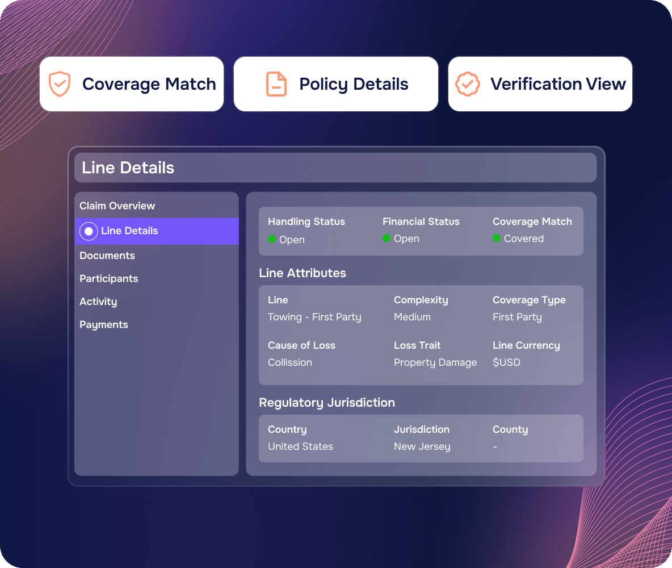Viewport: 672px width, 568px height.
Task: Click the Coverage Match status label
Action: [x=532, y=222]
